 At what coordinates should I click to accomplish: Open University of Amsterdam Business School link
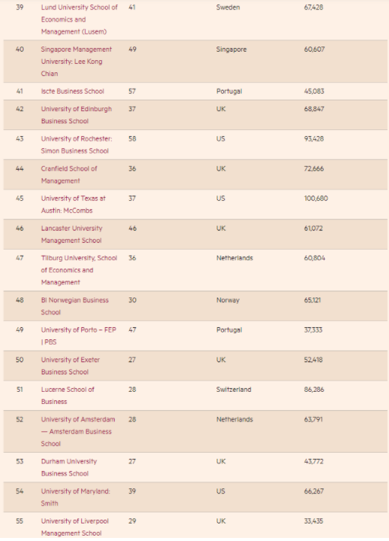tap(77, 431)
